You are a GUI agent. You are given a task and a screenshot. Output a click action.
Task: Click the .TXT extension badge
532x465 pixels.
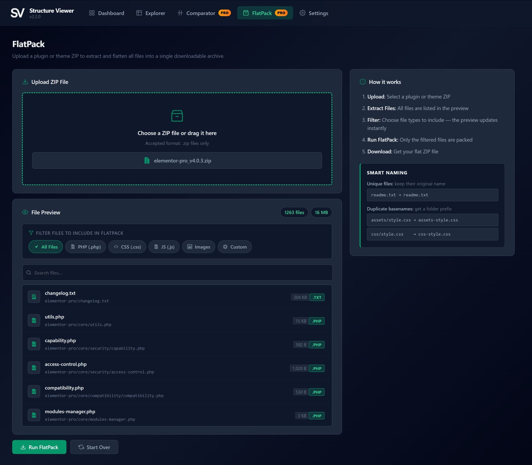tap(317, 297)
